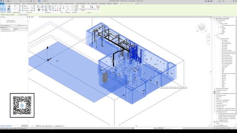This screenshot has width=237, height=133.
Task: Click the Изменить тип button
Action: coord(23,25)
